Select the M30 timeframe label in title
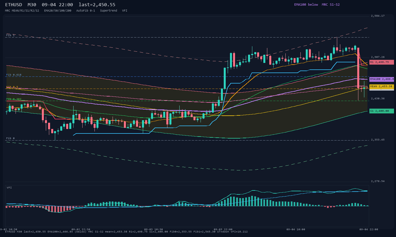This screenshot has height=237, width=396. click(x=32, y=5)
